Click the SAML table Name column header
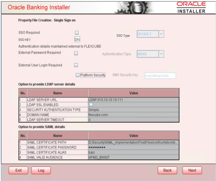The image size is (216, 181). [58, 136]
